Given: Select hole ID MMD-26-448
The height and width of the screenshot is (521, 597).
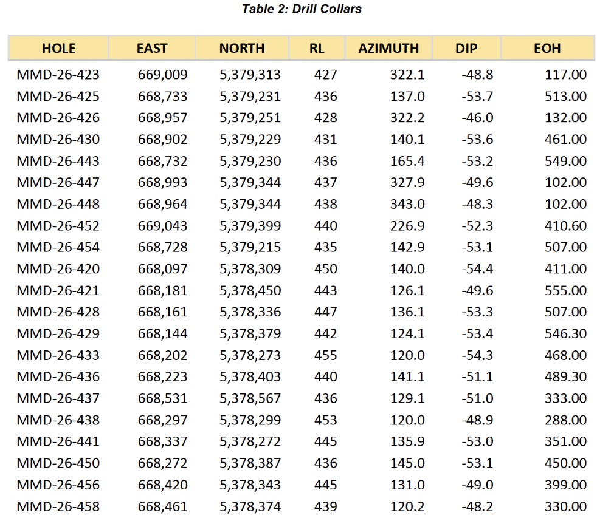Looking at the screenshot, I should (x=58, y=204).
